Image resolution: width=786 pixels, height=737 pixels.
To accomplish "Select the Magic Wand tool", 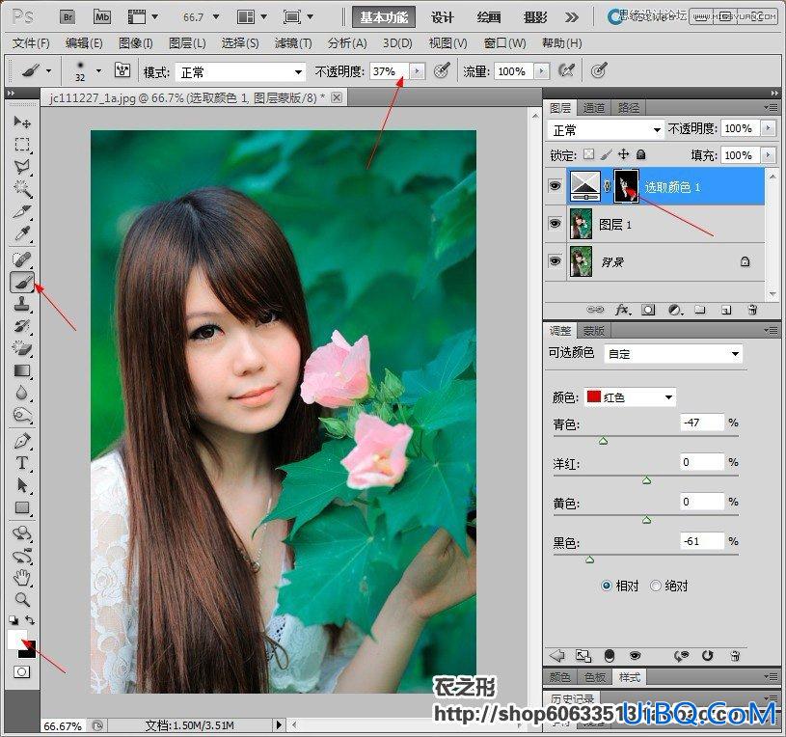I will (21, 189).
